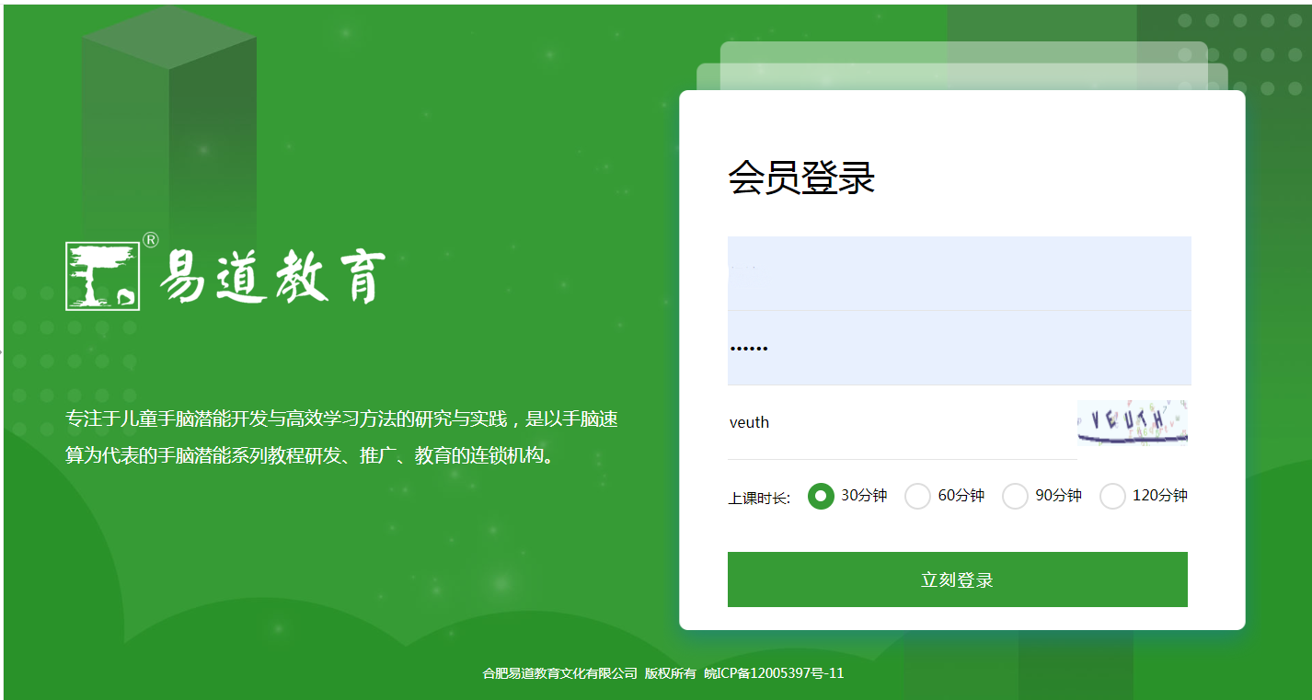The width and height of the screenshot is (1312, 700).
Task: Refresh the VEUTH captcha image
Action: coord(1133,422)
